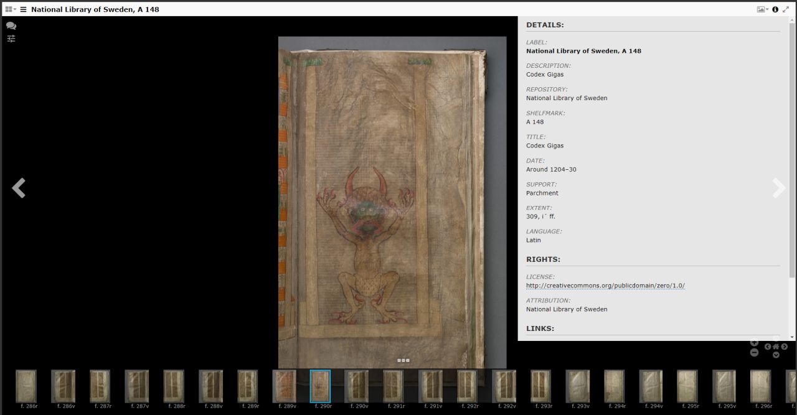
Task: Zoom out with the minus button
Action: pos(754,352)
